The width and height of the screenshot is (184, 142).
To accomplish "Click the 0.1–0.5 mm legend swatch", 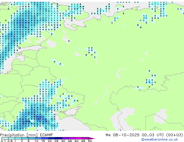I will point(5,138).
